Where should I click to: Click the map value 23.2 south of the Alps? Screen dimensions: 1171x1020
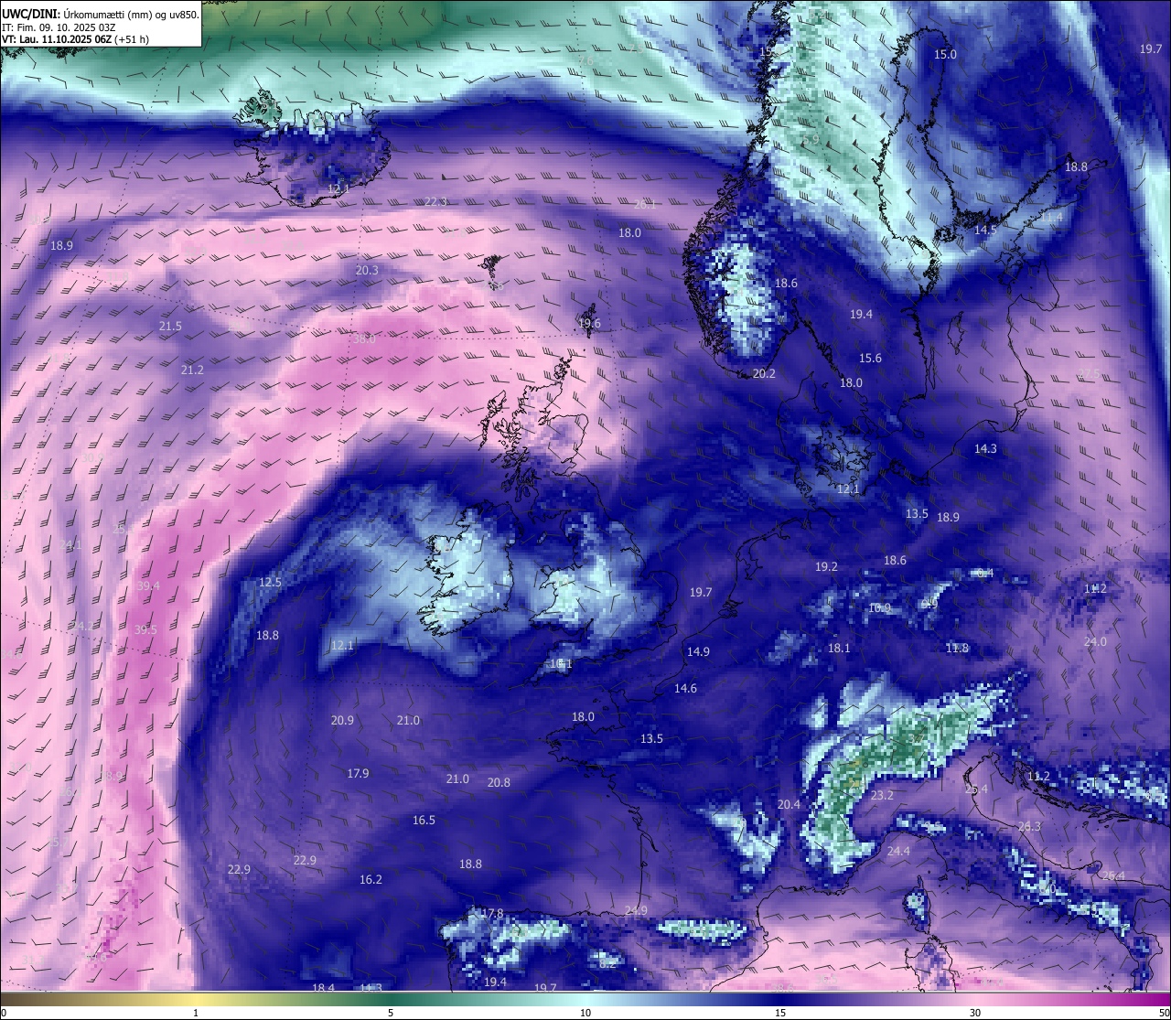click(x=882, y=797)
